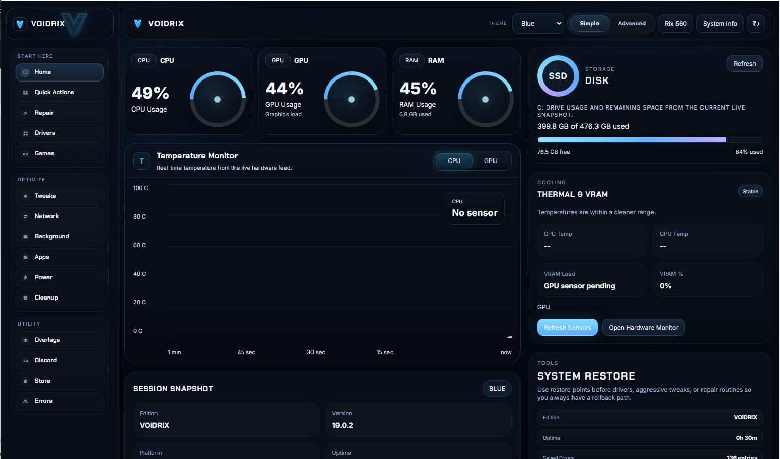Click the 'No sensor' CPU readout
780x459 pixels.
[x=475, y=208]
